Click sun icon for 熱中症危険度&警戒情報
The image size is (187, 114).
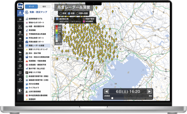(27, 95)
